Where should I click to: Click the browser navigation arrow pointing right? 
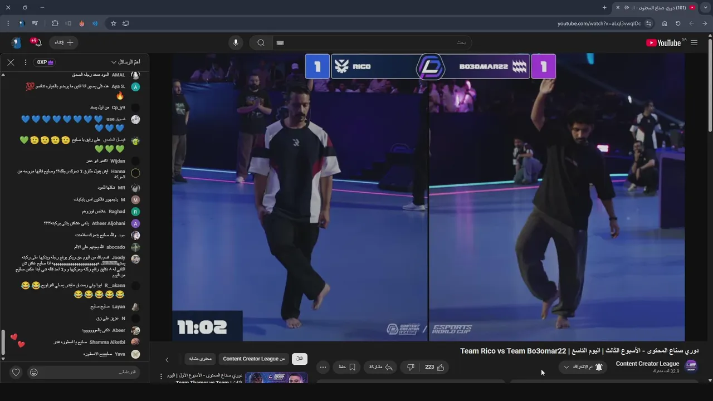tap(705, 23)
